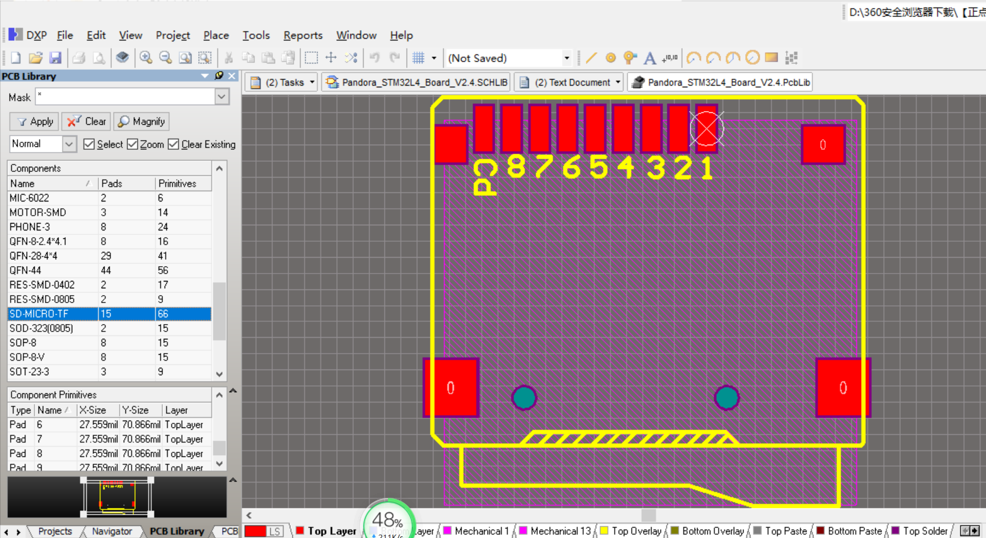Click the grid settings icon

419,58
